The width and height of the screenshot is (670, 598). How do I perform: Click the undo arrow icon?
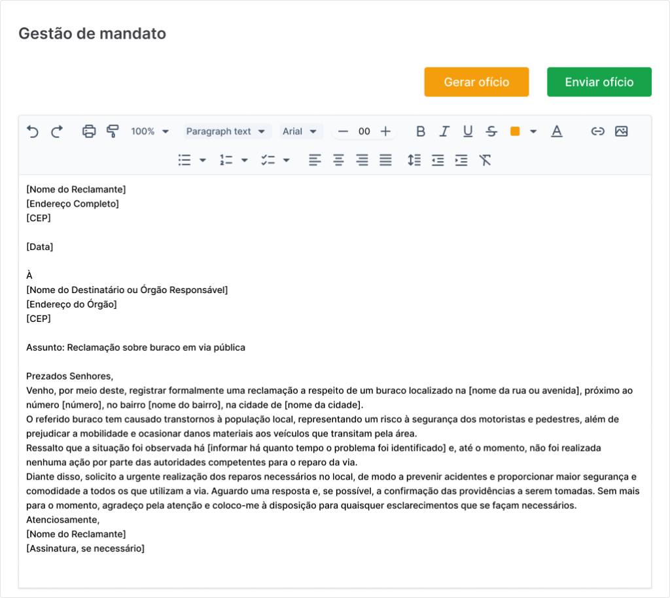(x=33, y=132)
